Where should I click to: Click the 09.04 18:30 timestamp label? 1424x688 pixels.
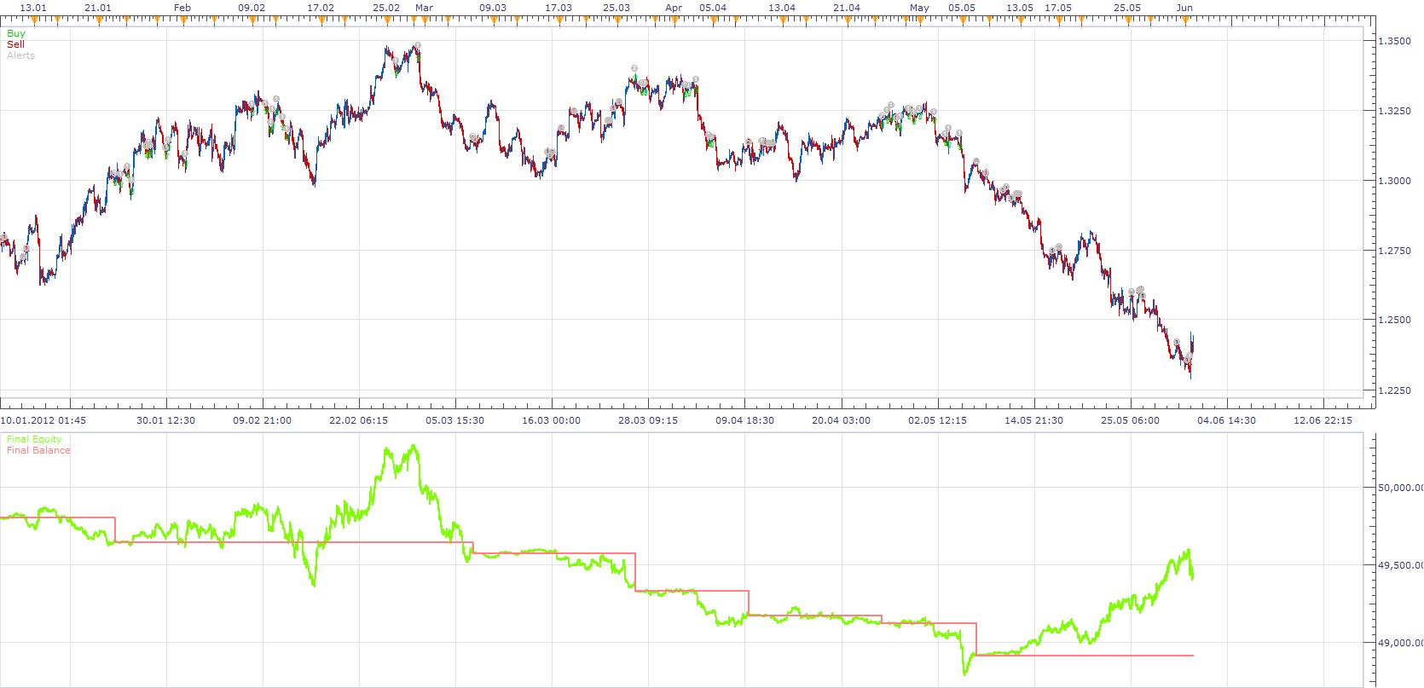744,420
